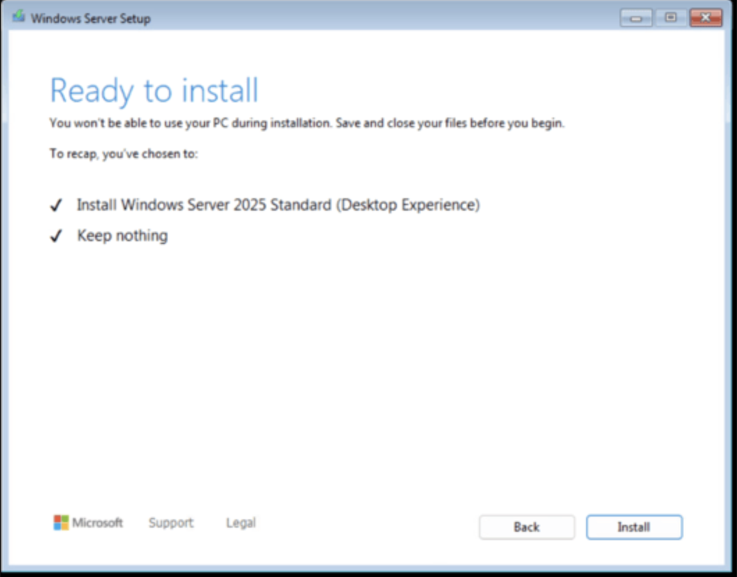Viewport: 737px width, 577px height.
Task: Select 'Install Windows Server 2025 Standard' text
Action: [278, 205]
